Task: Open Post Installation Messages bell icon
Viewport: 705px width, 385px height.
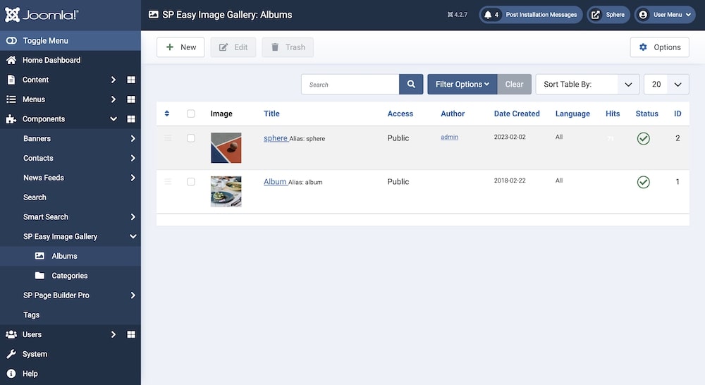Action: tap(488, 15)
